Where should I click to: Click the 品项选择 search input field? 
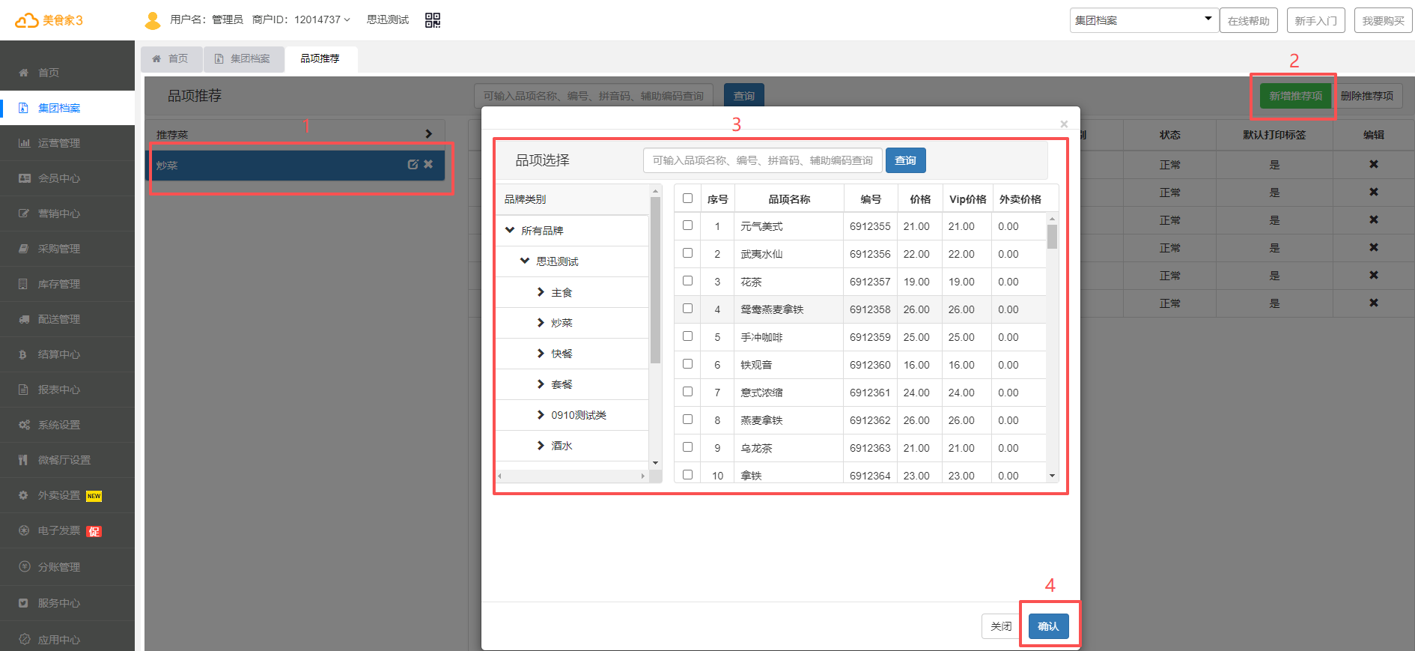pos(762,160)
